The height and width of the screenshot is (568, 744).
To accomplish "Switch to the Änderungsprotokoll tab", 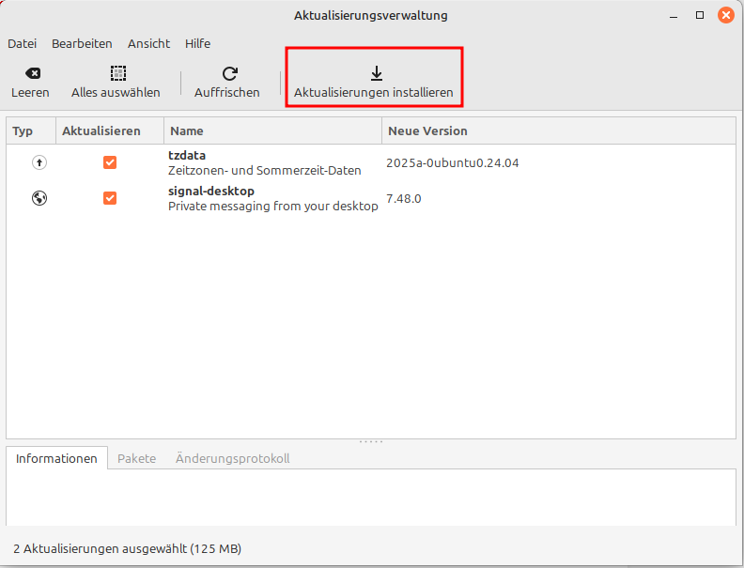I will coord(232,458).
